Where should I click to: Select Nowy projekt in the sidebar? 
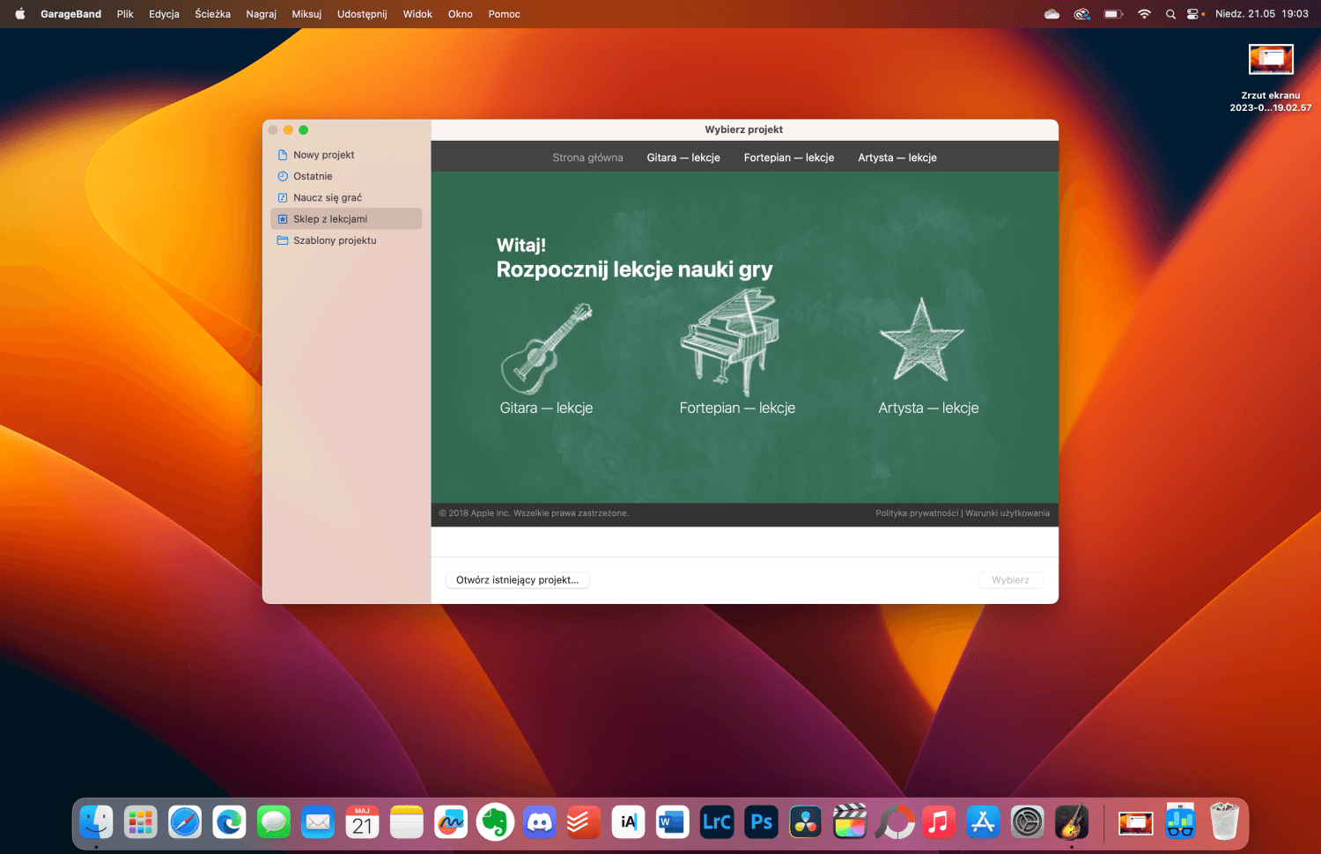(x=323, y=155)
